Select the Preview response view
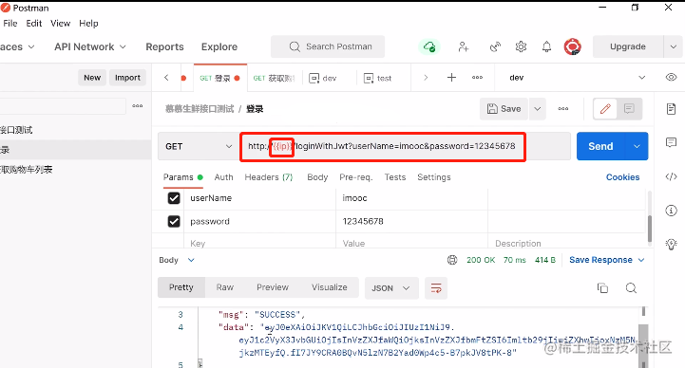 point(273,287)
